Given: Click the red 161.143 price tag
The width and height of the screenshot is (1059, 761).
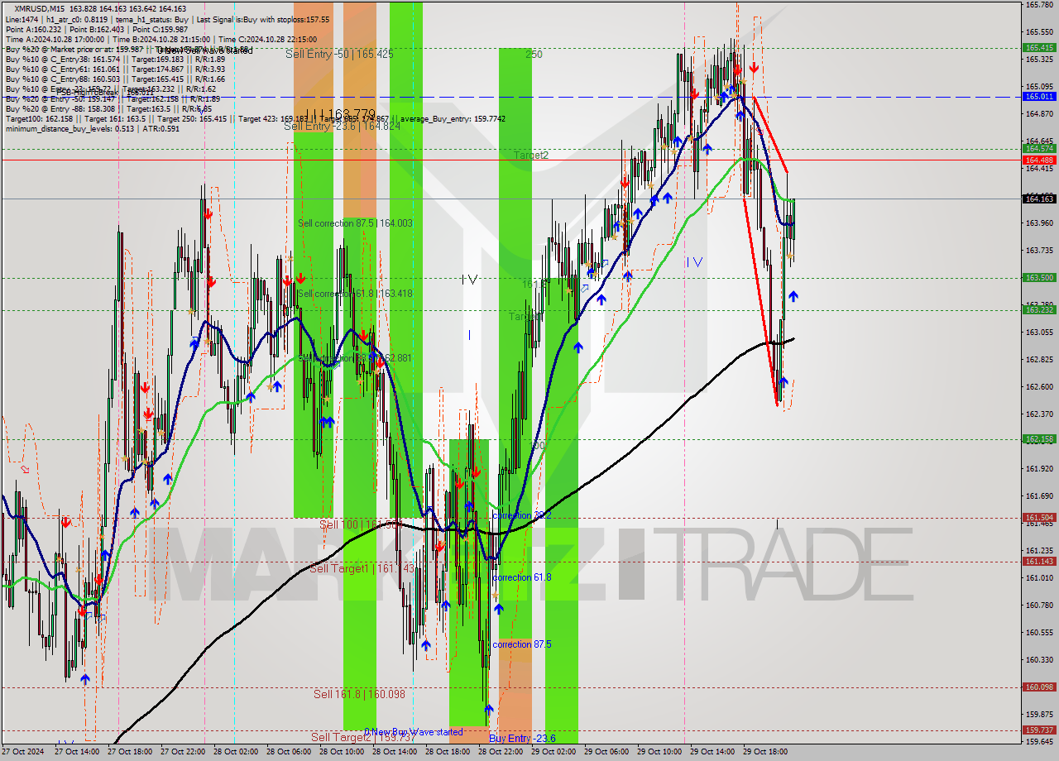Looking at the screenshot, I should tap(1040, 561).
